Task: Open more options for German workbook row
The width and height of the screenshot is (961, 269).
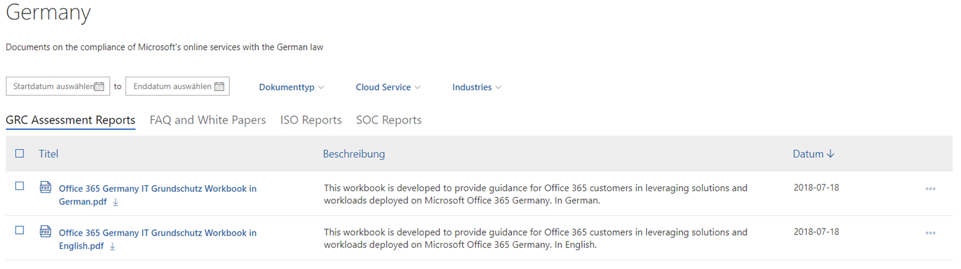Action: 931,189
